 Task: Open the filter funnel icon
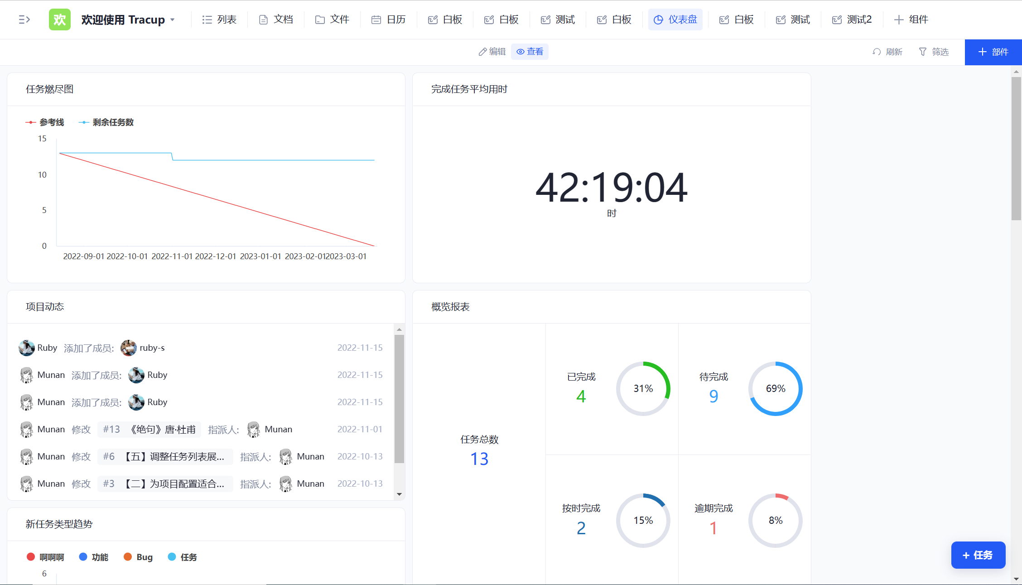point(922,52)
